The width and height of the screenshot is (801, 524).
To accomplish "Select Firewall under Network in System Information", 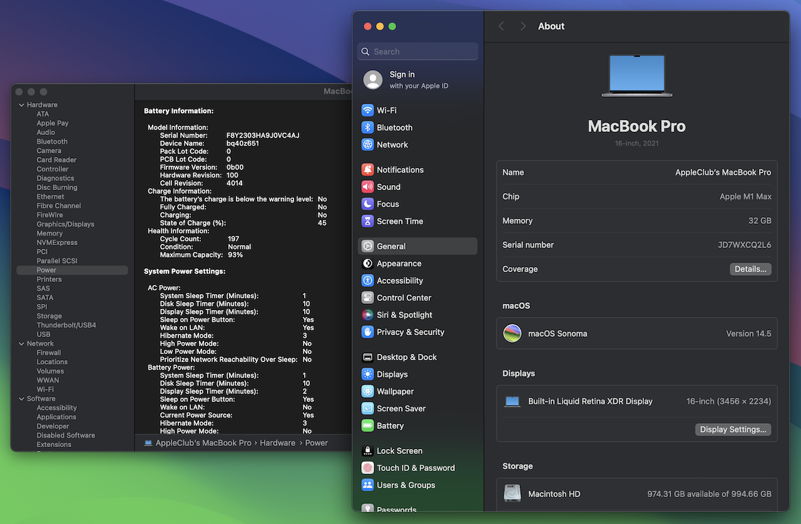I will [x=49, y=353].
